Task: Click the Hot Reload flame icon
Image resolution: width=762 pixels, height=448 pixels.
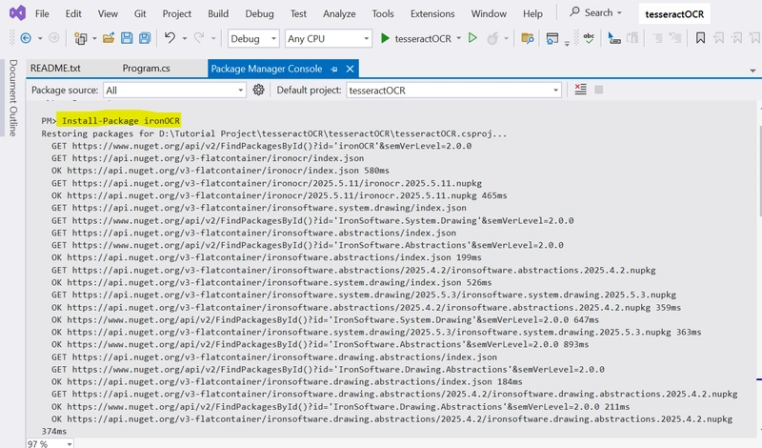Action: pos(492,38)
